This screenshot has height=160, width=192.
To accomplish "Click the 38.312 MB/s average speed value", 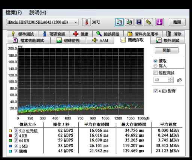I will [168, 145].
